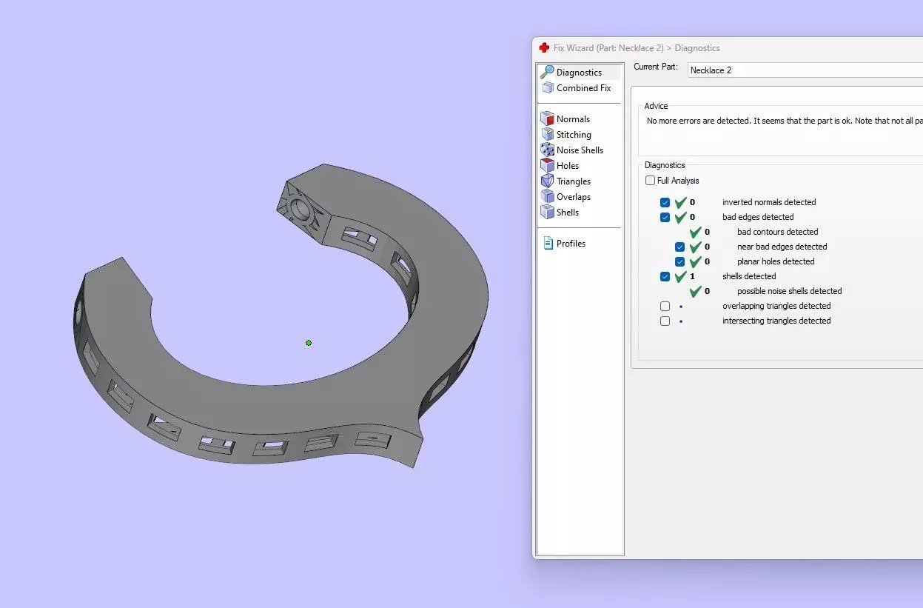
Task: Click the 'bad contours detected' label
Action: pos(778,232)
